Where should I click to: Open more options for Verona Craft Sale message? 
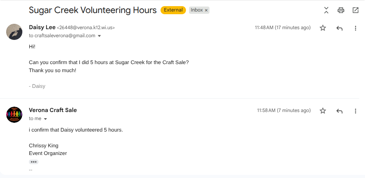(x=355, y=111)
